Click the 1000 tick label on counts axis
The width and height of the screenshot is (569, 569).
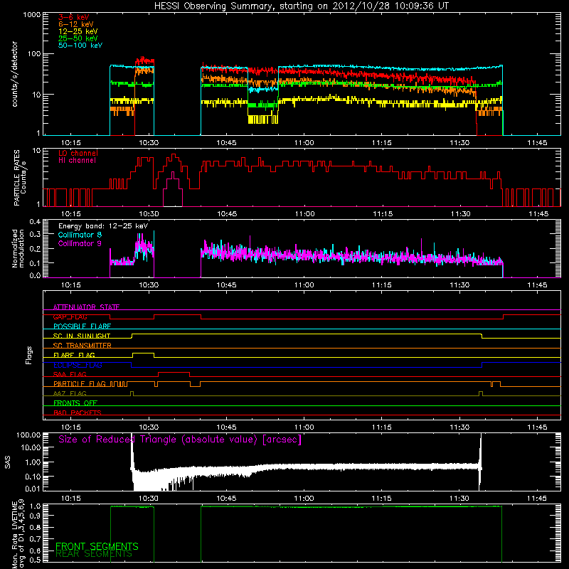point(31,15)
